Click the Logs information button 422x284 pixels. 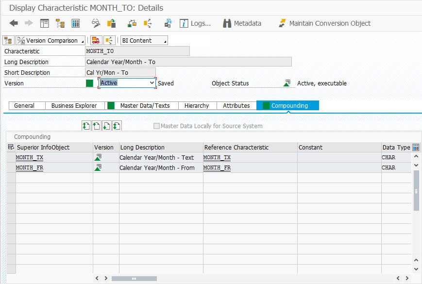(195, 23)
